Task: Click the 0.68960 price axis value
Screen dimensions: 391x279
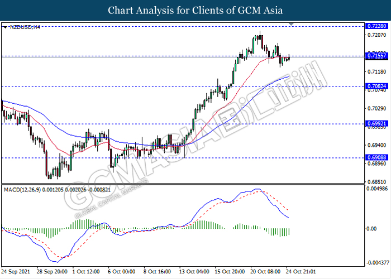Action: coord(377,163)
